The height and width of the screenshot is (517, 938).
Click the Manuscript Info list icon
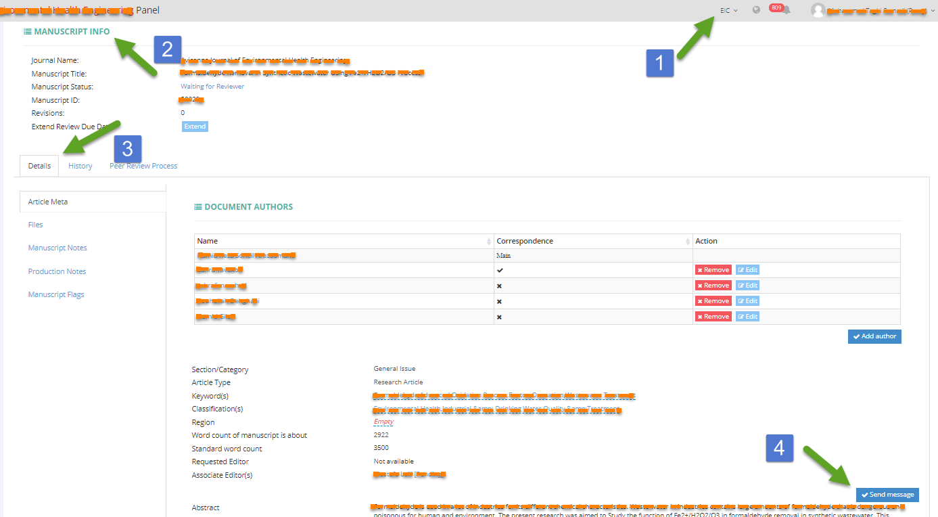click(x=28, y=32)
